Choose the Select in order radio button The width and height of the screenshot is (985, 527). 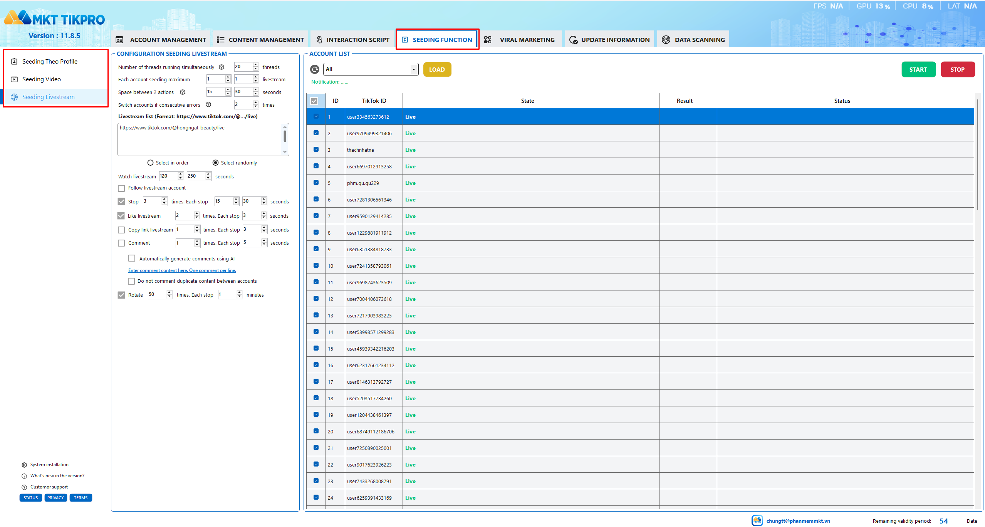[x=150, y=163]
